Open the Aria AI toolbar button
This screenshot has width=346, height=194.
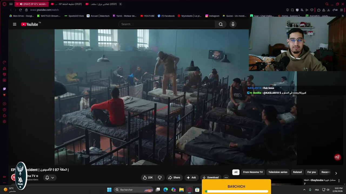335,10
